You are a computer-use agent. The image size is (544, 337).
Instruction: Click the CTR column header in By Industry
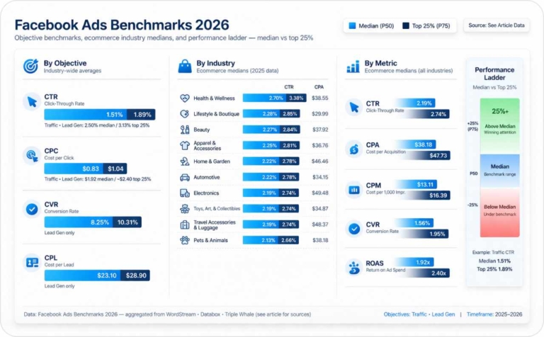[289, 87]
